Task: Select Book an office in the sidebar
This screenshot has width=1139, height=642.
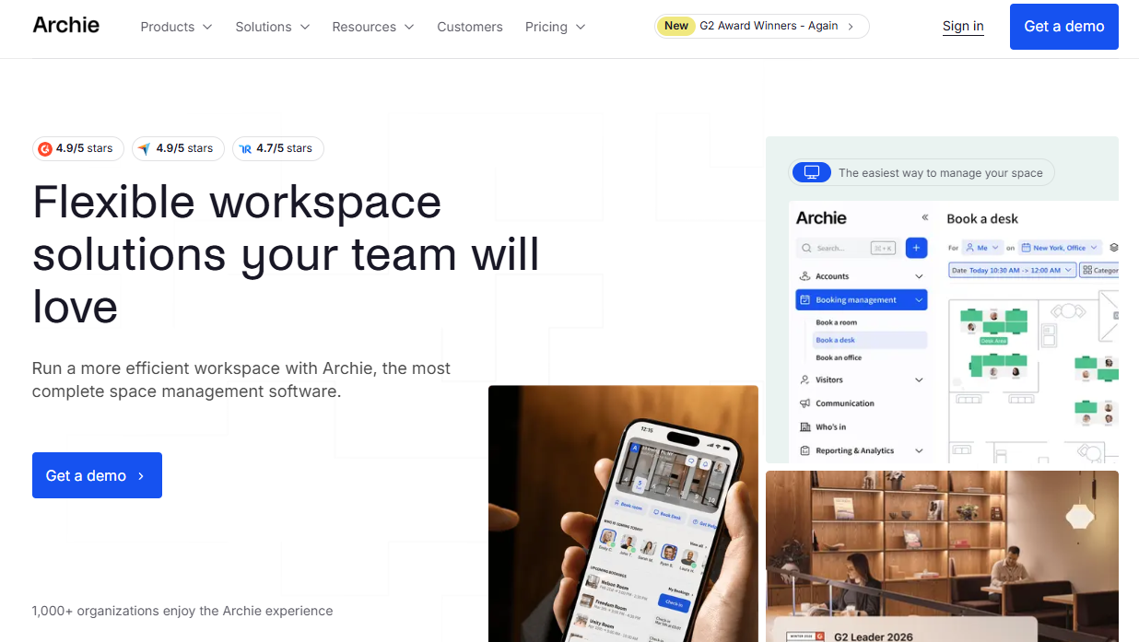Action: pyautogui.click(x=839, y=357)
